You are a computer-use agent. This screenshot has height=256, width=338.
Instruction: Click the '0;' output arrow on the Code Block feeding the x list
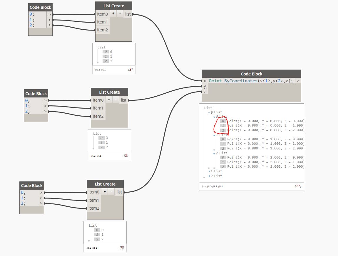tap(50, 14)
